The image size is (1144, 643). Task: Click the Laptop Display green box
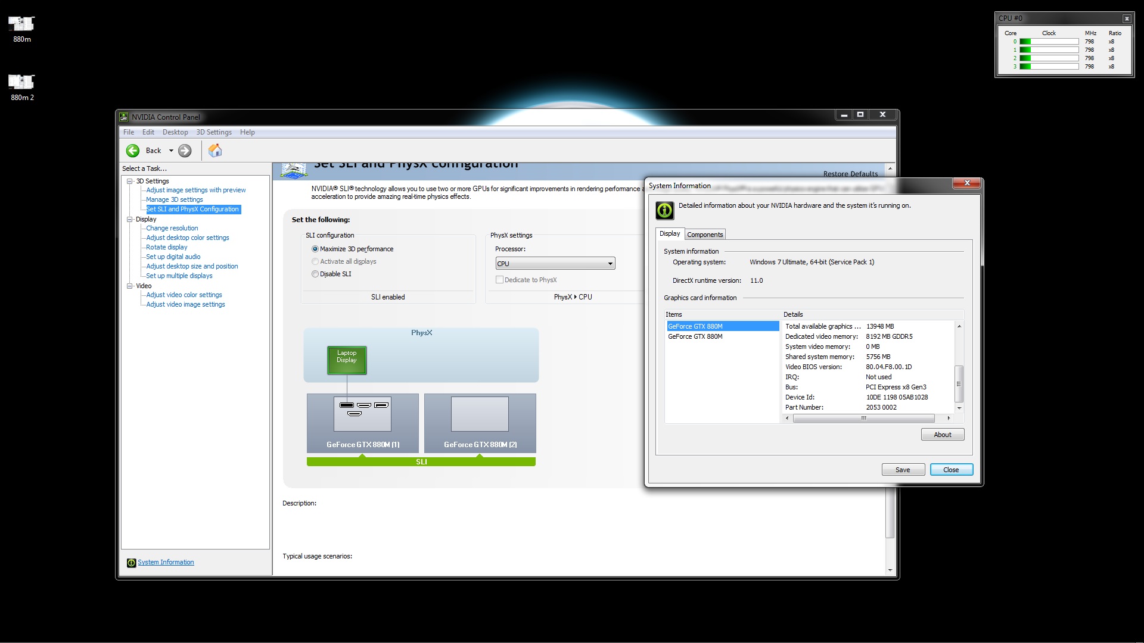pyautogui.click(x=347, y=360)
